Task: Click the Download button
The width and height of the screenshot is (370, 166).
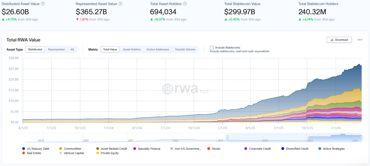Action: pyautogui.click(x=339, y=40)
